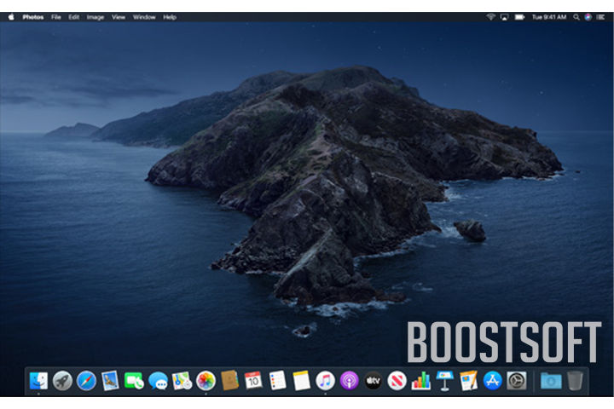Open Podcasts purple icon in Dock
The image size is (614, 409).
(x=349, y=380)
